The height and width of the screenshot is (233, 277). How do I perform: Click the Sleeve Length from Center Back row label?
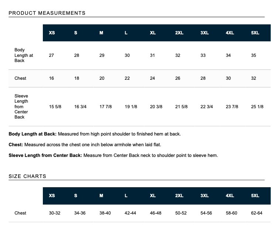click(x=21, y=106)
